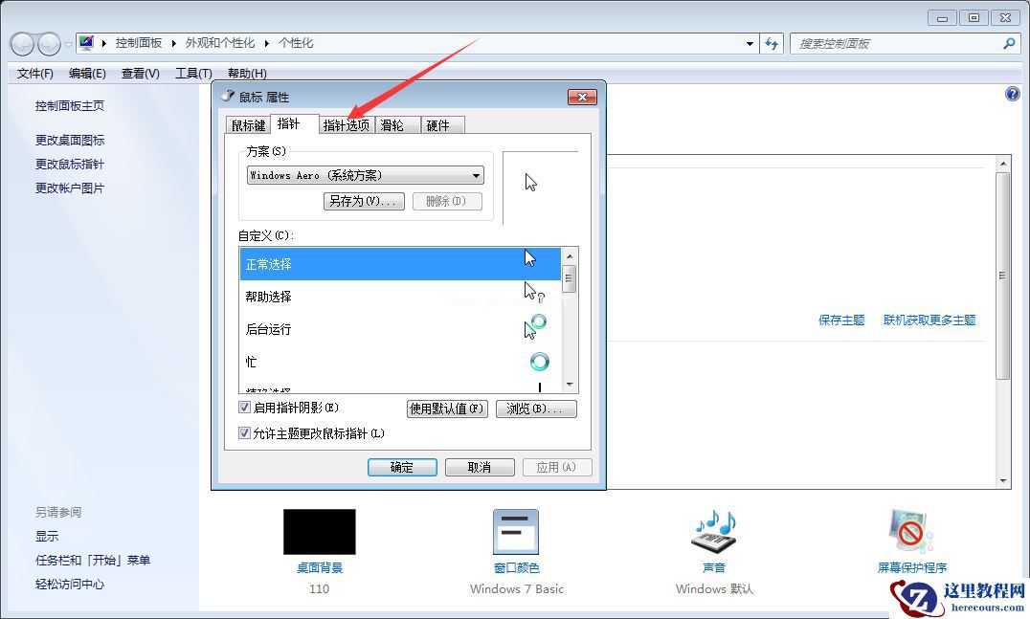Click the pointer list scrollbar down arrow
The width and height of the screenshot is (1030, 619).
(570, 383)
